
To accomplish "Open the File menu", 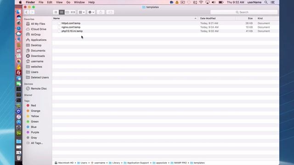I will pos(41,2).
